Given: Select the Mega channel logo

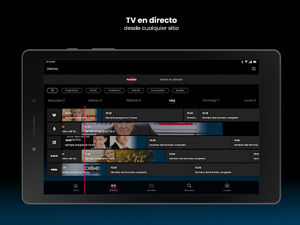Looking at the screenshot, I should coord(54,169).
